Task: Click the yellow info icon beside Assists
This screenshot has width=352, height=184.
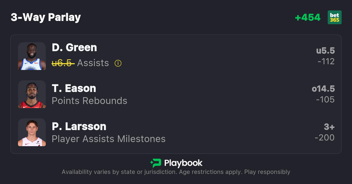Action: (118, 63)
